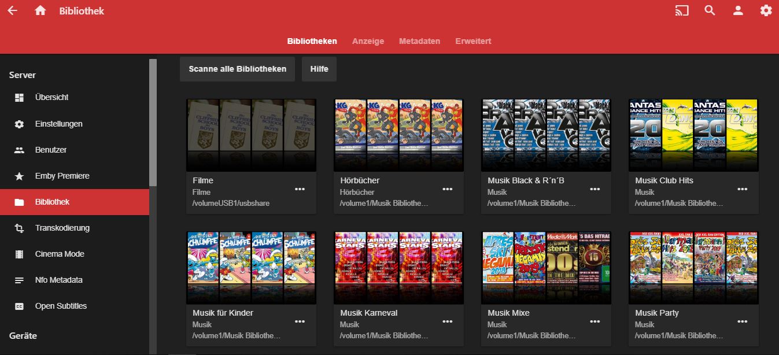Open the Musik Party cover image
Viewport: 779px width, 355px height.
pos(693,268)
